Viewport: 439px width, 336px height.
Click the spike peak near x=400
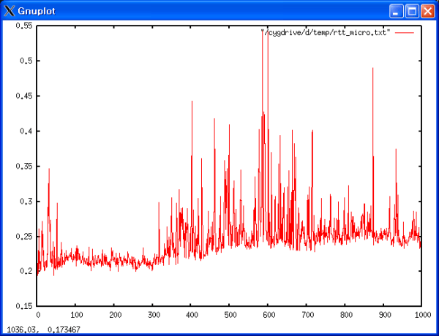pos(192,102)
